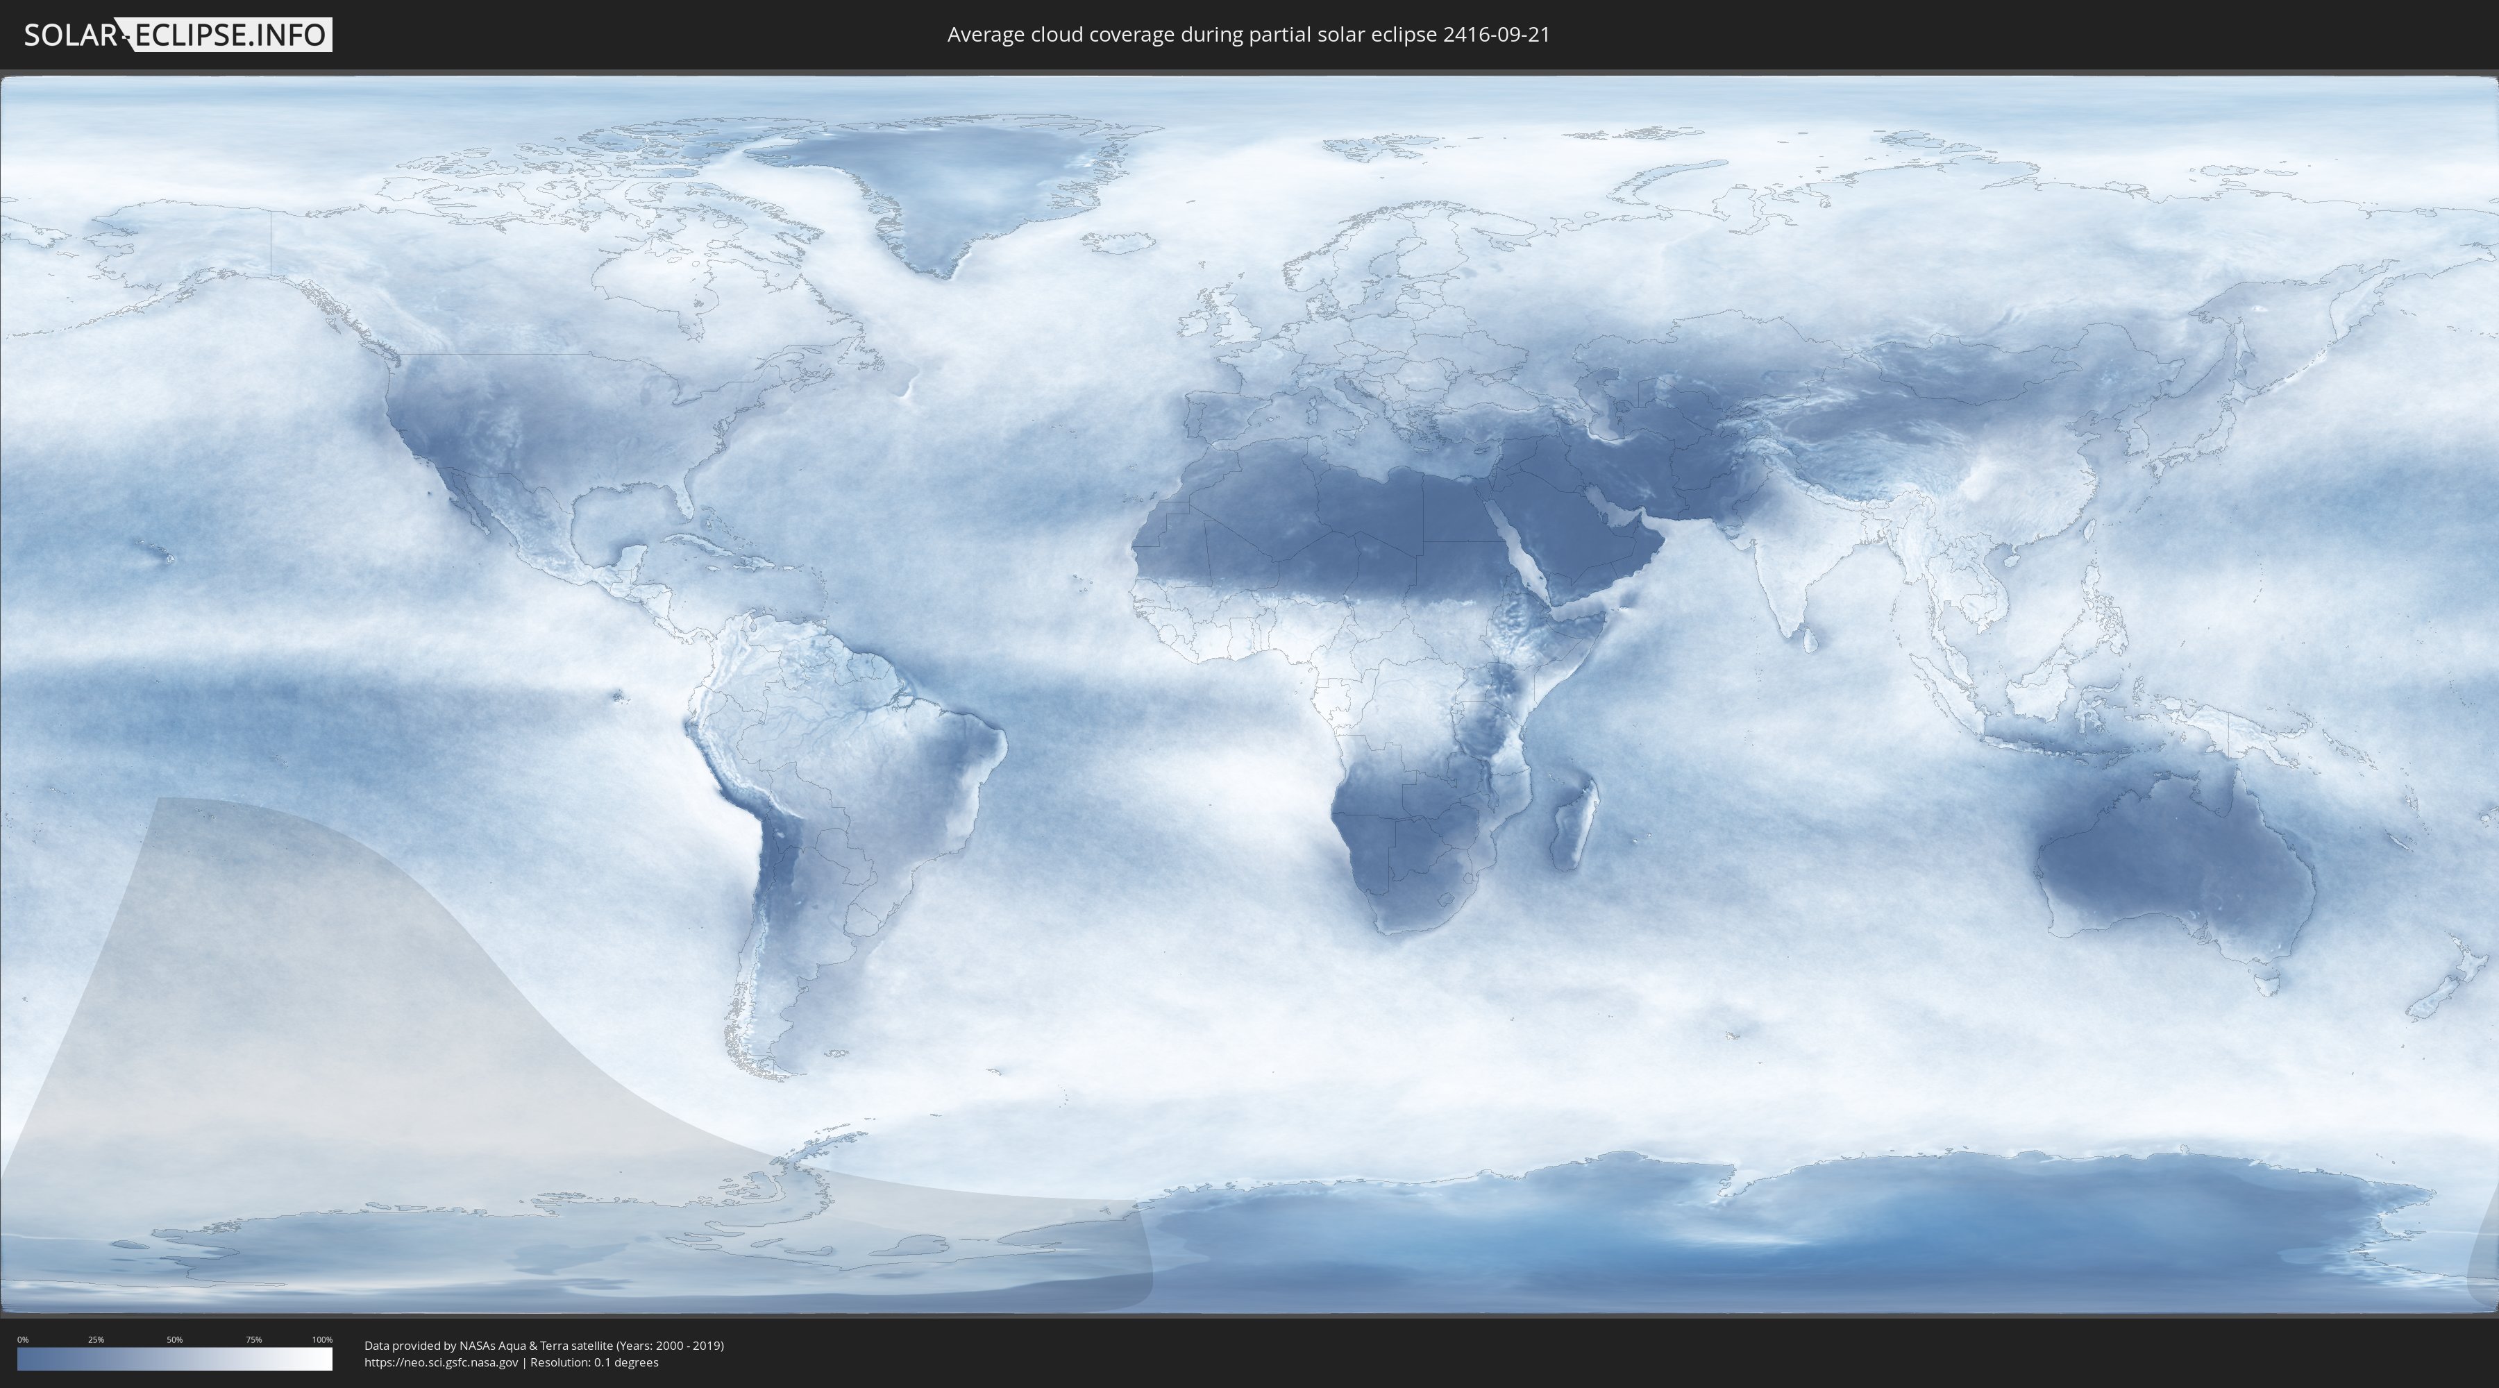The image size is (2499, 1388).
Task: Click the 100% legend label
Action: click(322, 1339)
